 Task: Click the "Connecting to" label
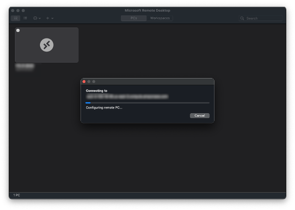click(96, 91)
